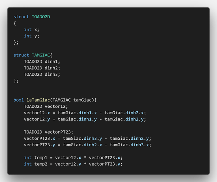This screenshot has width=217, height=182.
Task: Click the tamGiac parameter name
Action: tap(83, 100)
